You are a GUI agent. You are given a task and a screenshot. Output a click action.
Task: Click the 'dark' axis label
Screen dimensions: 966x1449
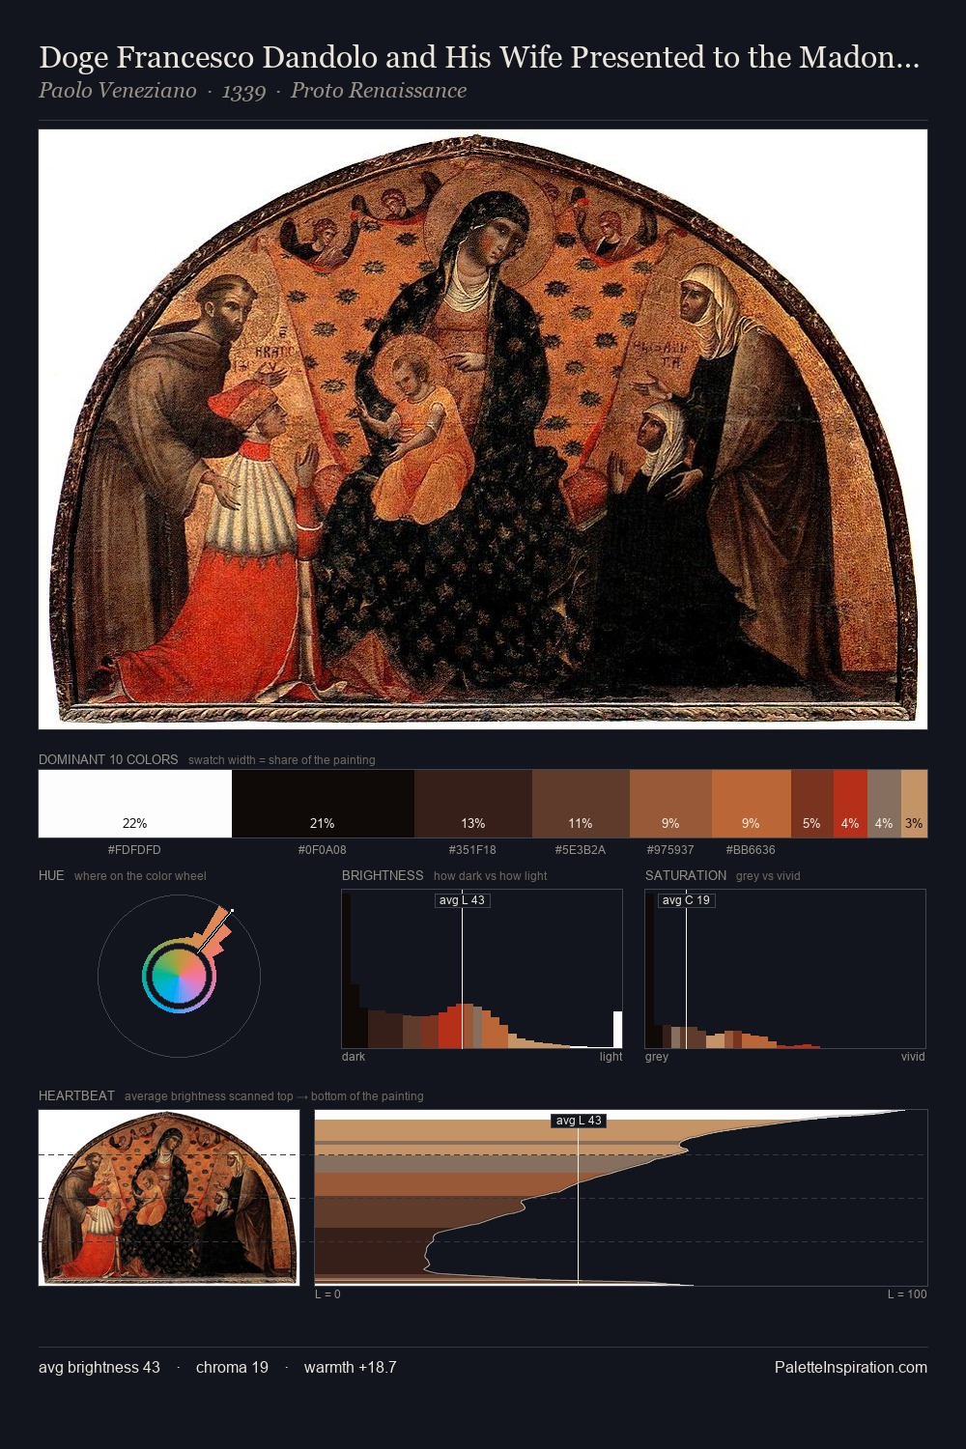click(x=354, y=1057)
